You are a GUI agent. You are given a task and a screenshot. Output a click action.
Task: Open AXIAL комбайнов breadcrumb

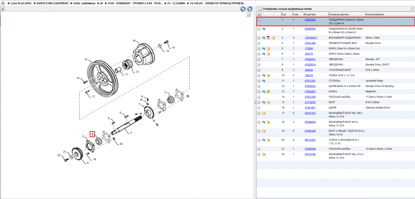tap(84, 3)
